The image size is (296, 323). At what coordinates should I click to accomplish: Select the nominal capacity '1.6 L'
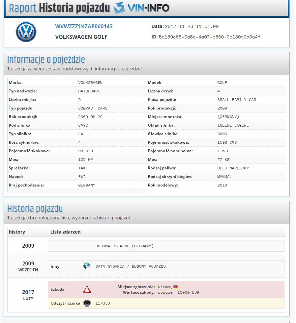tap(223, 151)
